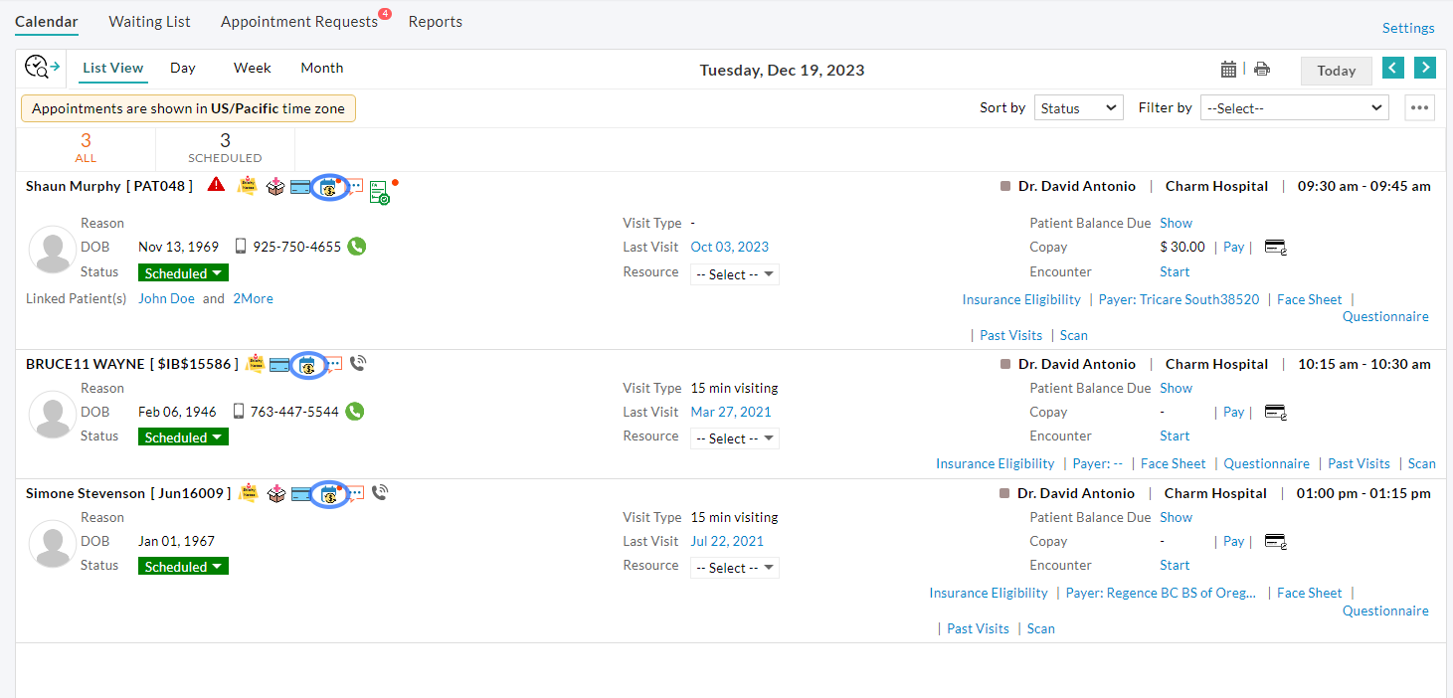Open Insurance Eligibility for BRUCE11 WAYNE
This screenshot has height=698, width=1453.
coord(995,462)
